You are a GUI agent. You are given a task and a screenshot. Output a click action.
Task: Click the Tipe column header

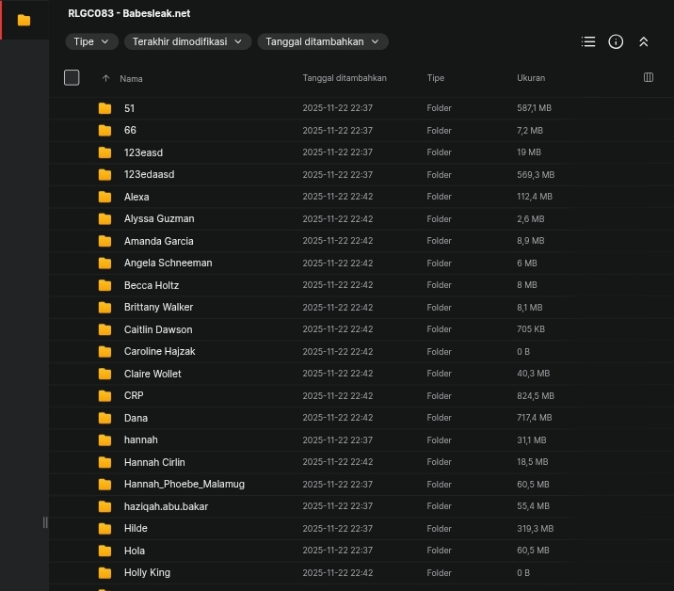(435, 78)
